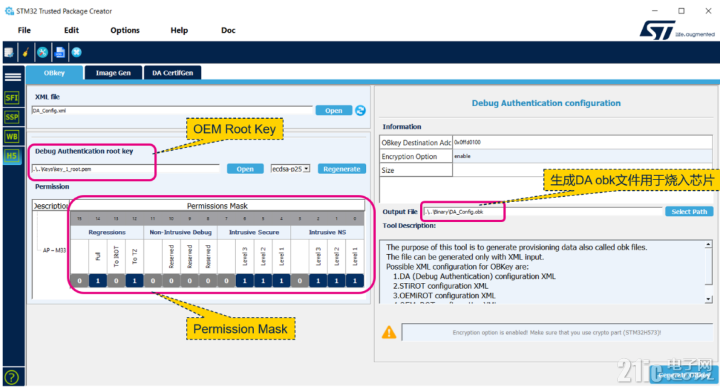Open the Options menu
The height and width of the screenshot is (387, 720).
[125, 30]
